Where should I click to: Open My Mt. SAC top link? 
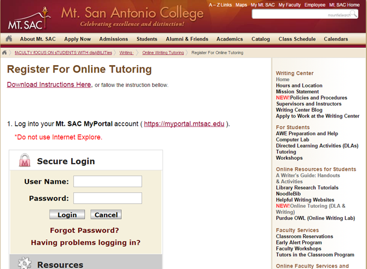tap(262, 5)
